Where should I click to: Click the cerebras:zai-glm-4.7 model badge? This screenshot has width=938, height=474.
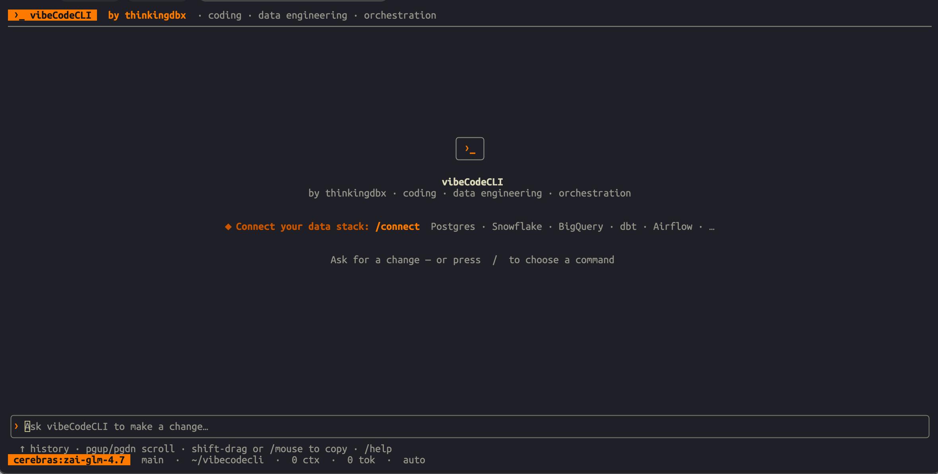[69, 460]
